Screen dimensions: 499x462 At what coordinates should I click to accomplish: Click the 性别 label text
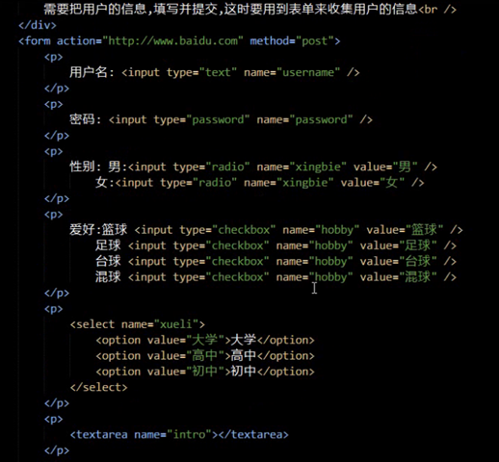coord(82,167)
